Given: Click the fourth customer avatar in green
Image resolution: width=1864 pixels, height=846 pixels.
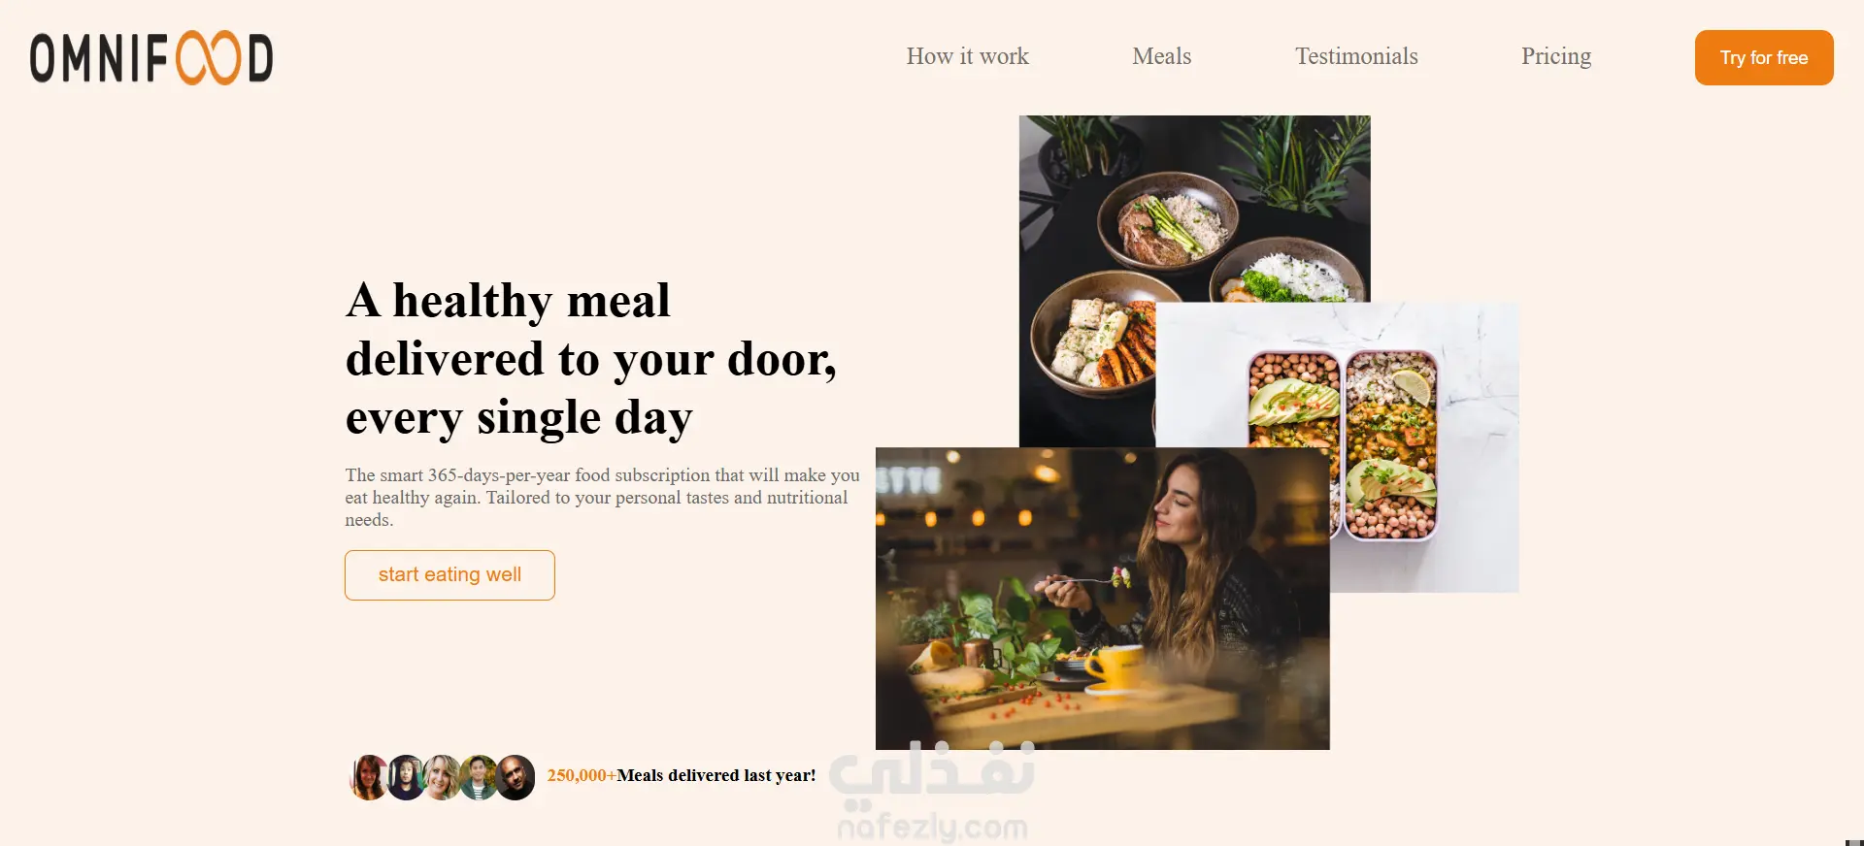Looking at the screenshot, I should point(479,777).
